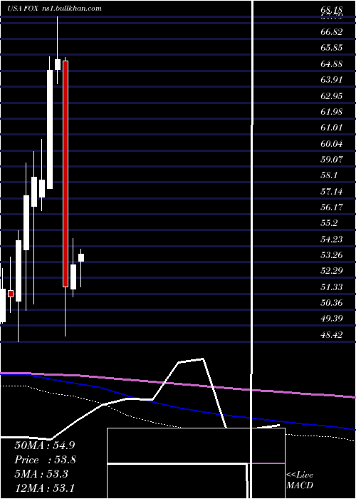Click the 51.33 price axis label
The width and height of the screenshot is (356, 499).
332,287
